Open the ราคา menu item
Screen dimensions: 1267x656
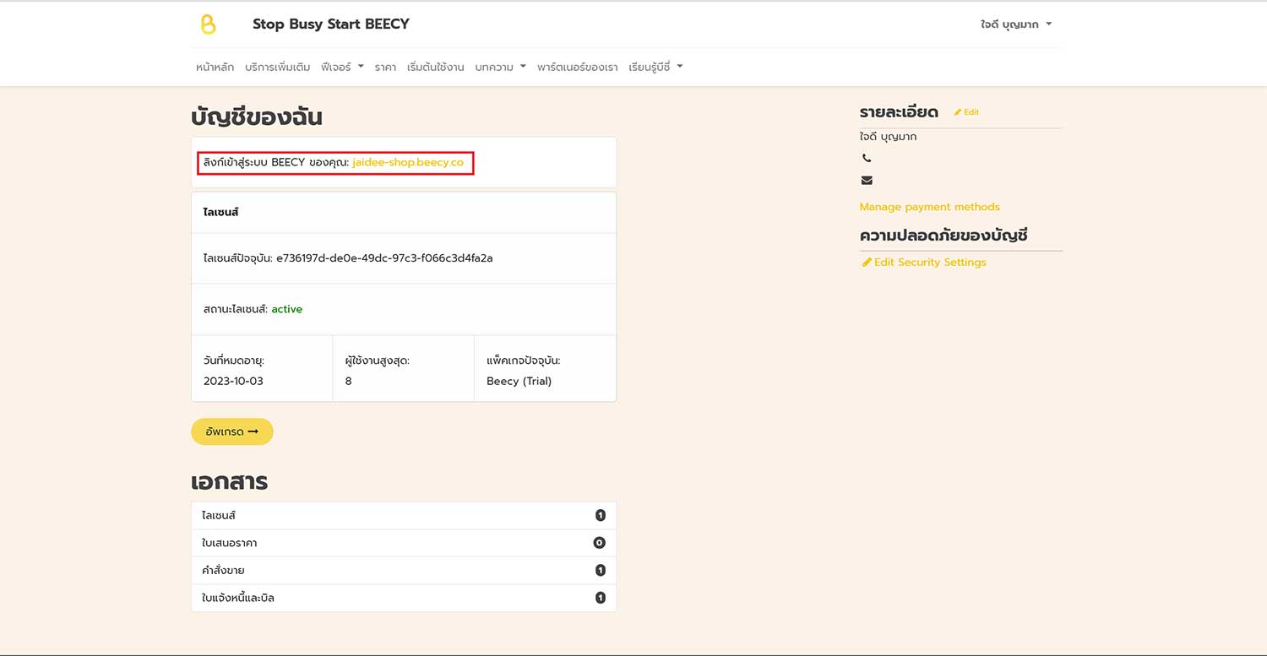[x=385, y=68]
